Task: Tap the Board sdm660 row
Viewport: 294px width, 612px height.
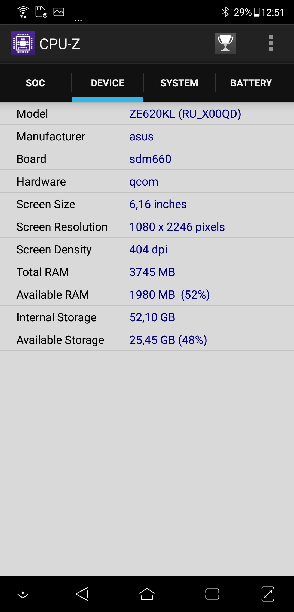Action: click(x=147, y=159)
